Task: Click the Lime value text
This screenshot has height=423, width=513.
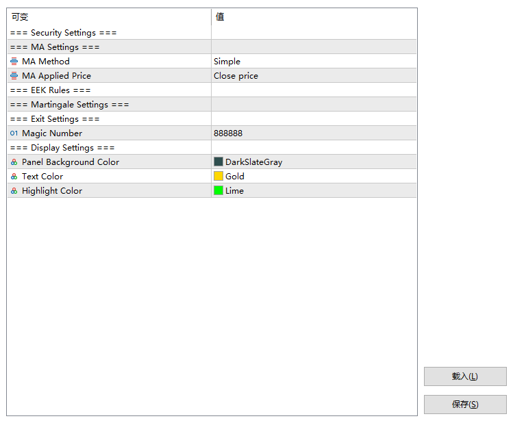Action: (x=234, y=191)
